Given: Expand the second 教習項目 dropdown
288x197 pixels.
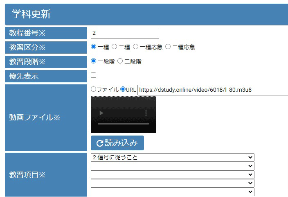Looking at the screenshot, I should [x=172, y=166].
